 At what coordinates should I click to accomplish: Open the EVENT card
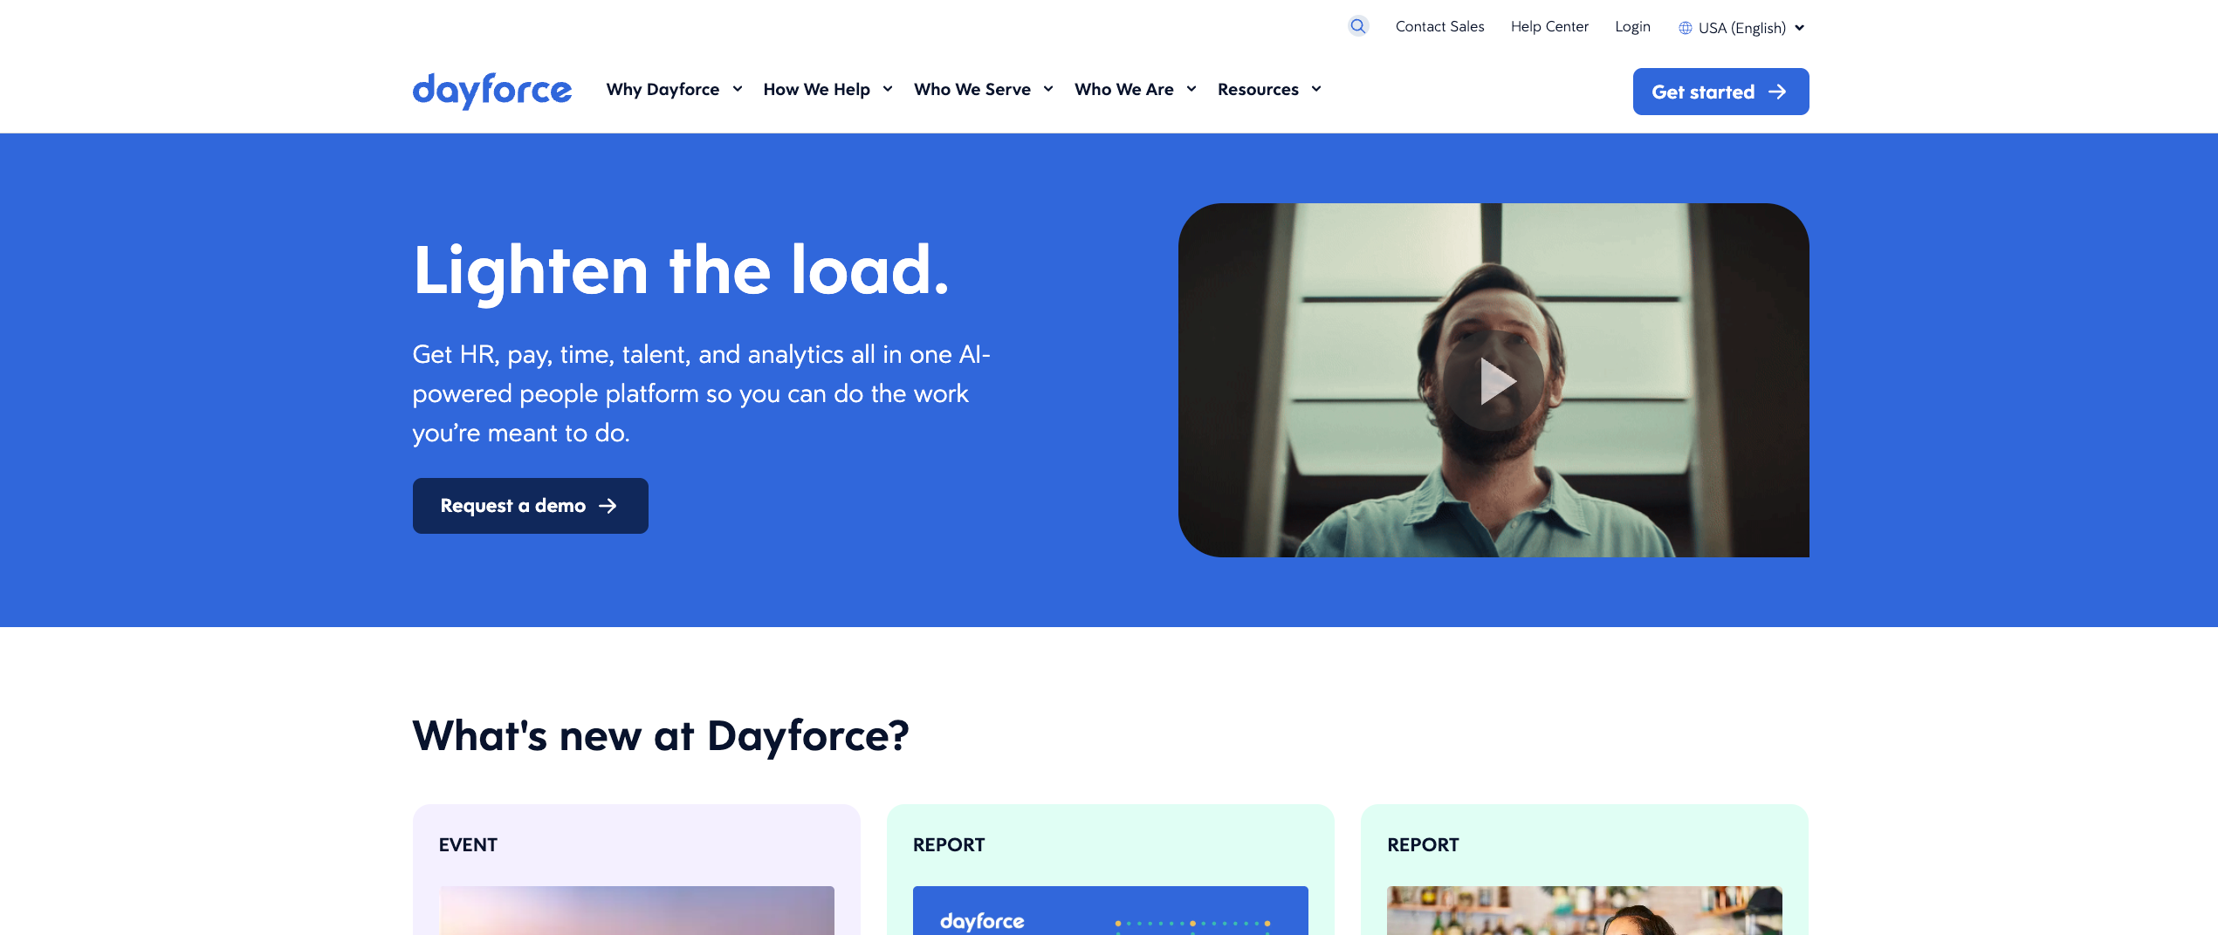pos(636,870)
